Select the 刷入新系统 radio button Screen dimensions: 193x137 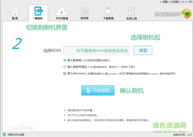(x=65, y=60)
